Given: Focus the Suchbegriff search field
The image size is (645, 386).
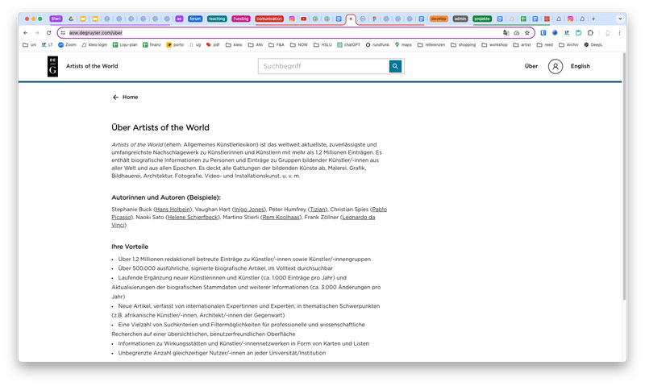Looking at the screenshot, I should pos(324,66).
